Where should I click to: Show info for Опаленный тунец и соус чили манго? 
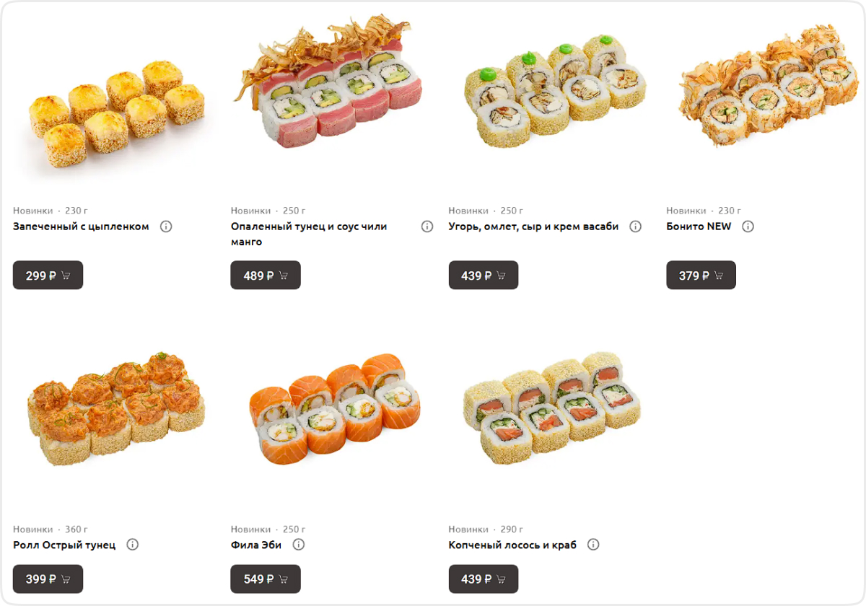427,227
